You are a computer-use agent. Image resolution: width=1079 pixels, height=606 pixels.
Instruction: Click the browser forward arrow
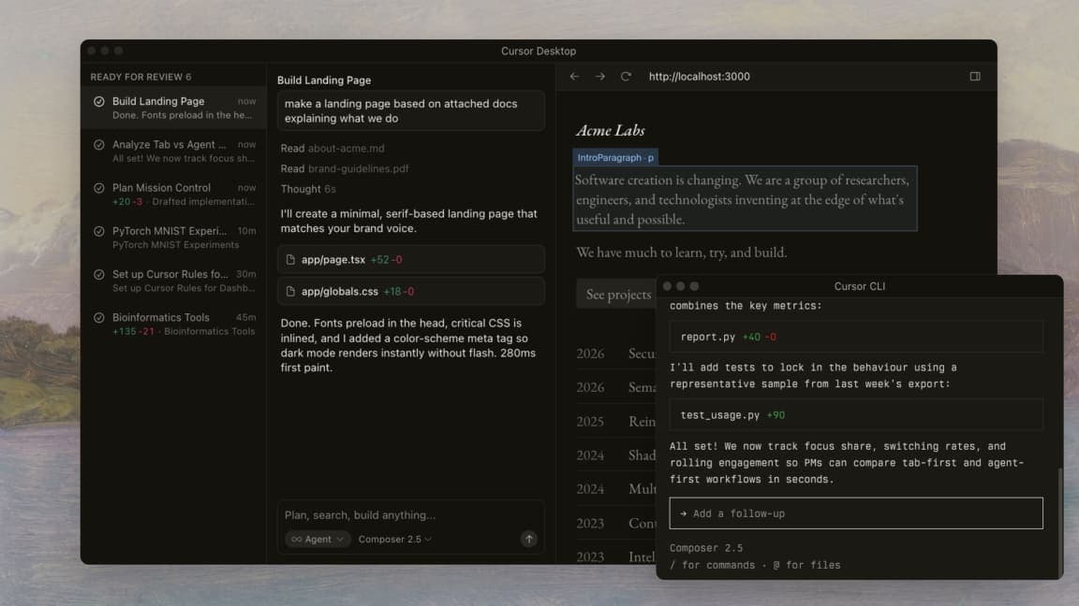tap(600, 77)
